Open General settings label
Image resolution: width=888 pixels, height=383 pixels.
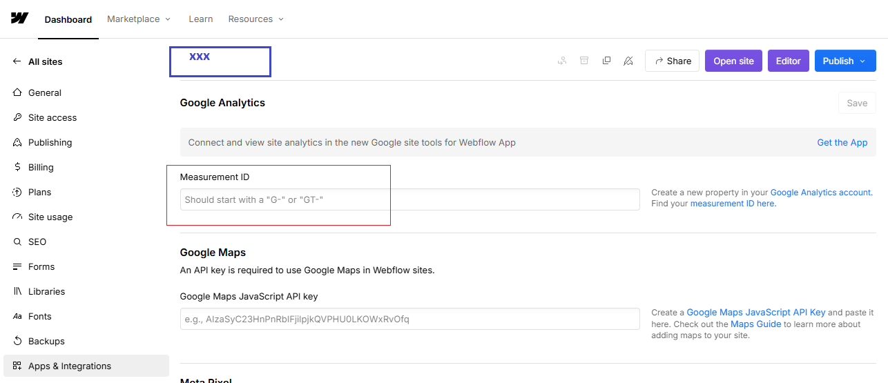click(45, 92)
